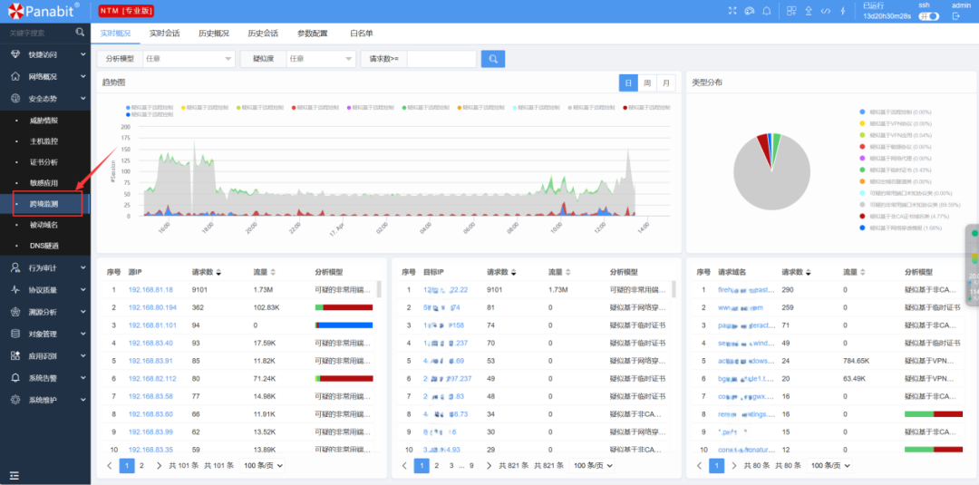Viewport: 979px width, 485px height.
Task: Click the source IP table vertical scrollbar
Action: pos(378,289)
